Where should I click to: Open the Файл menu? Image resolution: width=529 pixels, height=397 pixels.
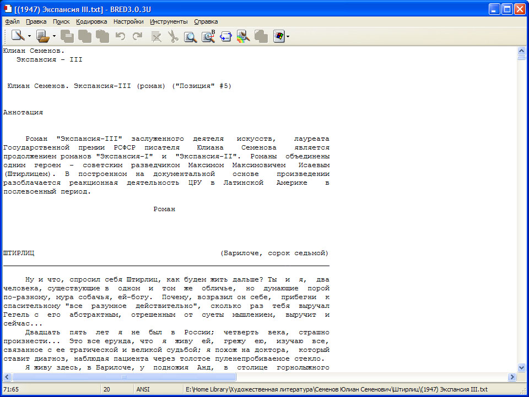coord(12,21)
